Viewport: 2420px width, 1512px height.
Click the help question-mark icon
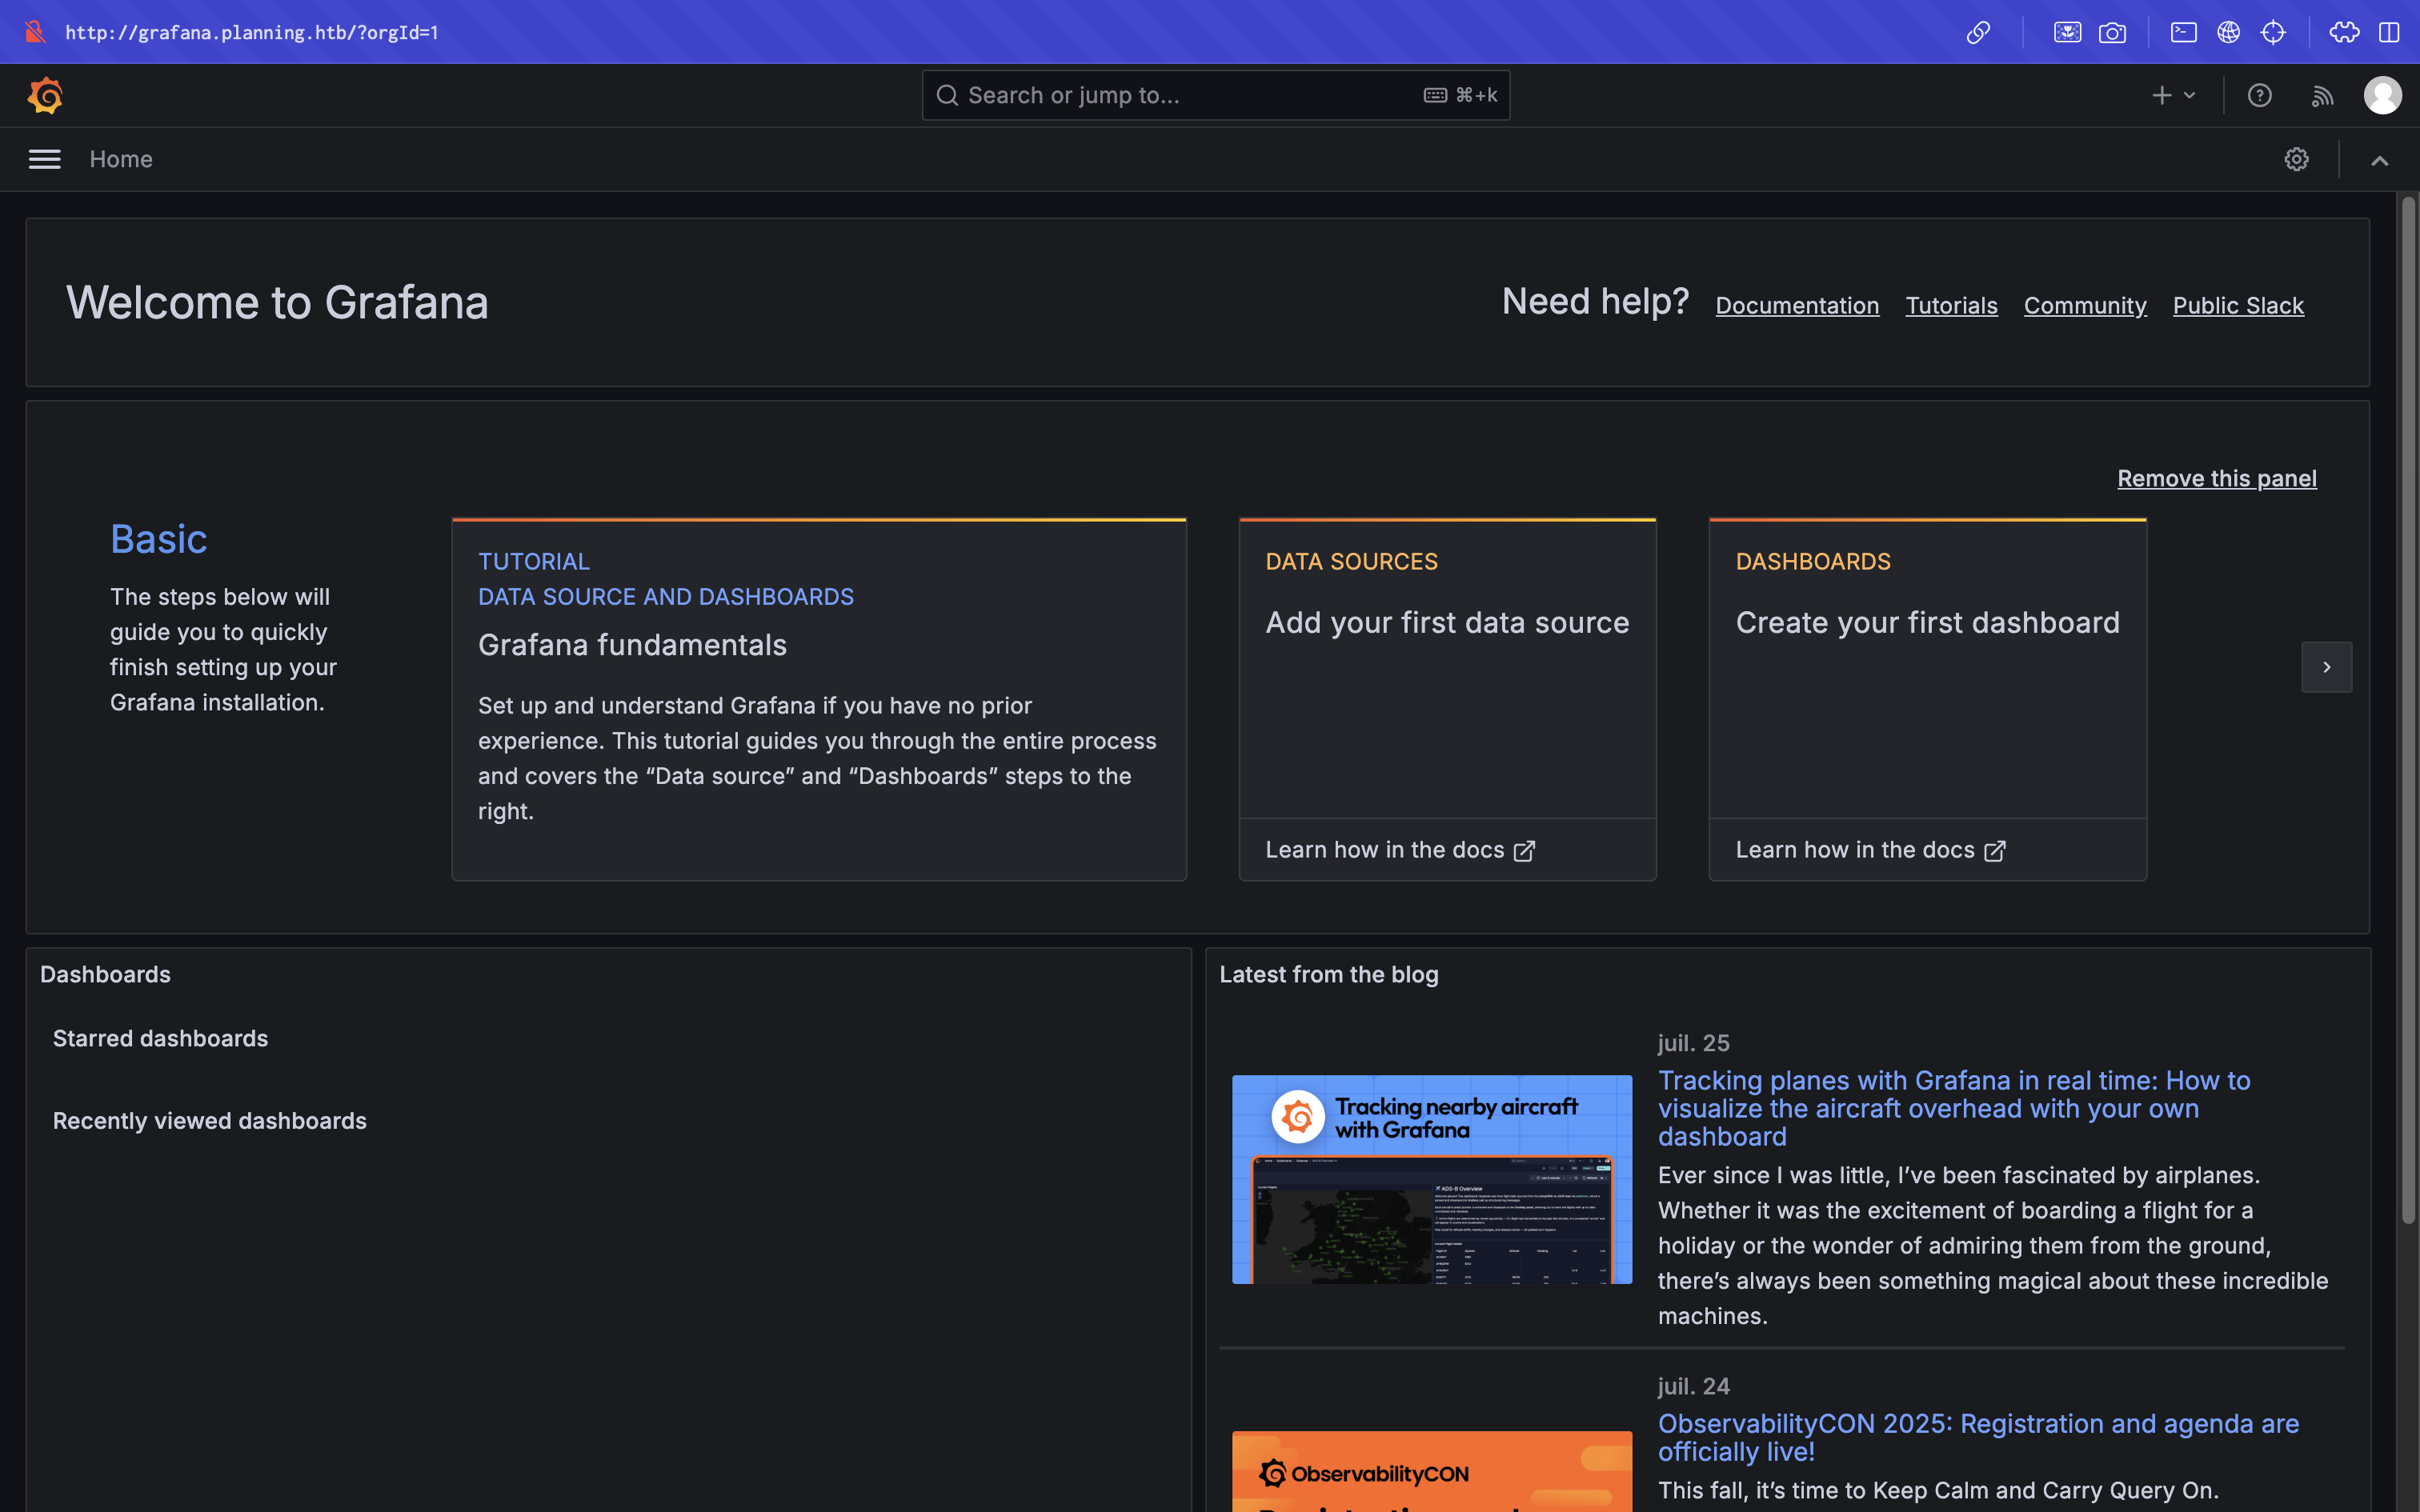[x=2259, y=95]
